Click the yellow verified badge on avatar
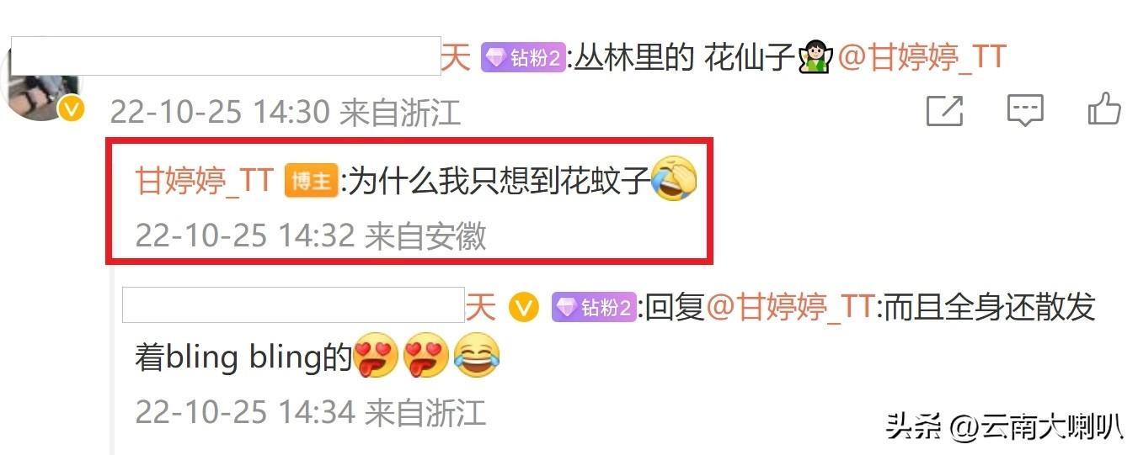The width and height of the screenshot is (1138, 455). [x=72, y=109]
